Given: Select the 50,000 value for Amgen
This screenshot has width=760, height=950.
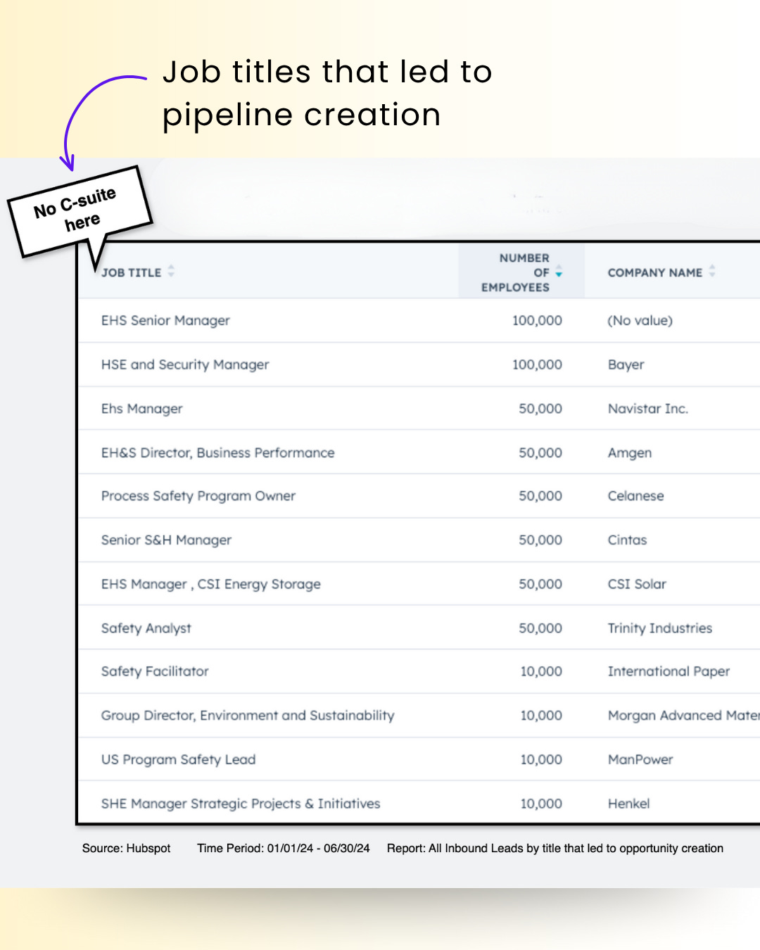Looking at the screenshot, I should [x=540, y=452].
